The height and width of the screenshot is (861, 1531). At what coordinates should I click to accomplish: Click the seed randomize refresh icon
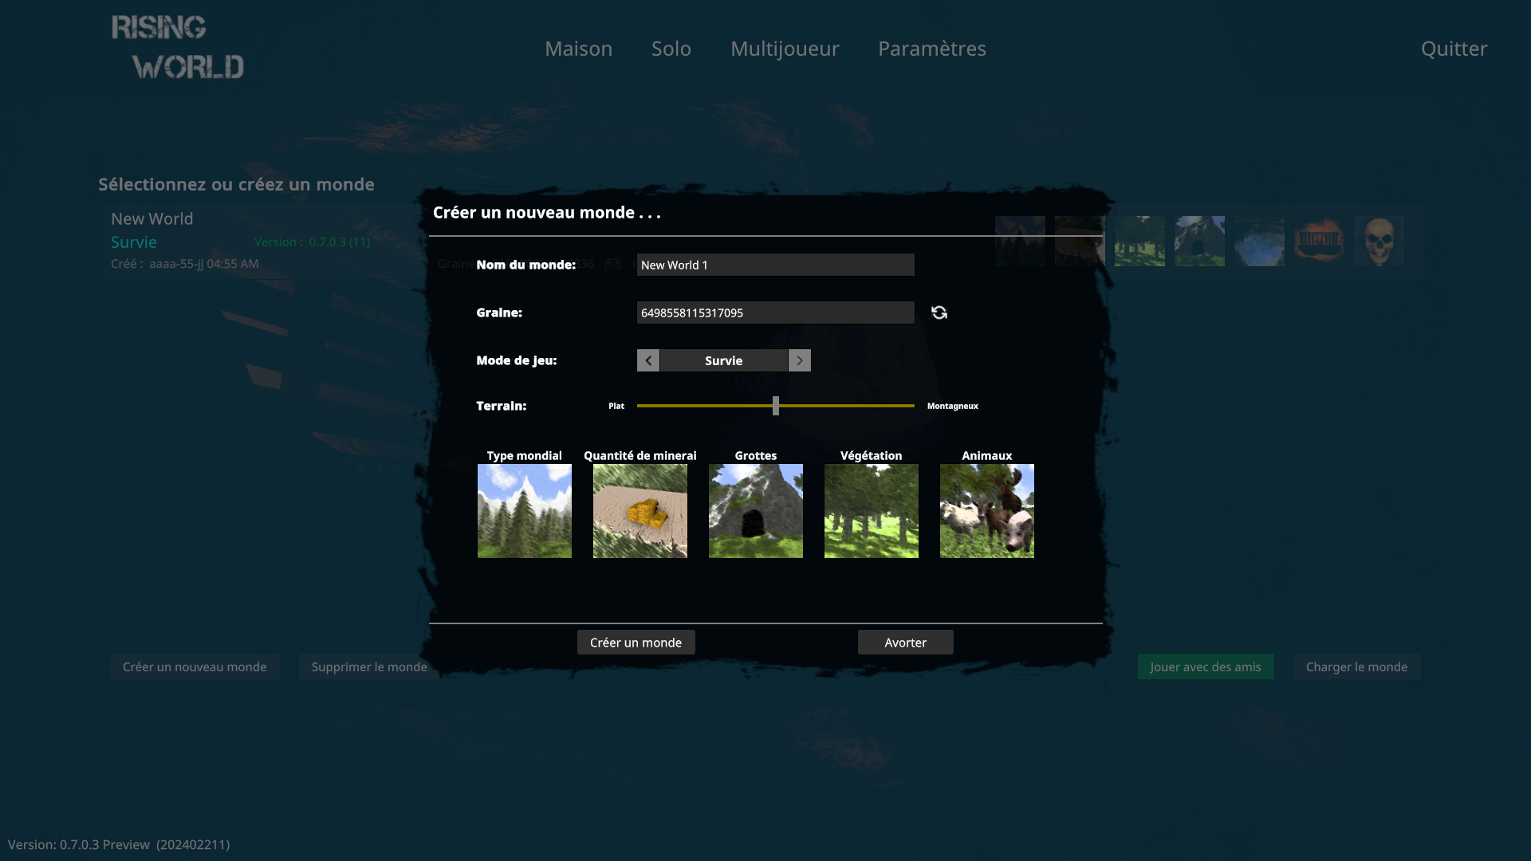click(x=939, y=313)
